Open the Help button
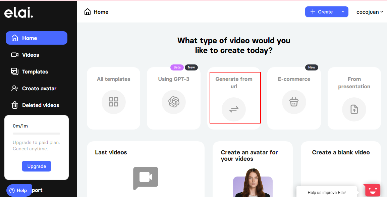387x197 pixels. click(x=19, y=190)
